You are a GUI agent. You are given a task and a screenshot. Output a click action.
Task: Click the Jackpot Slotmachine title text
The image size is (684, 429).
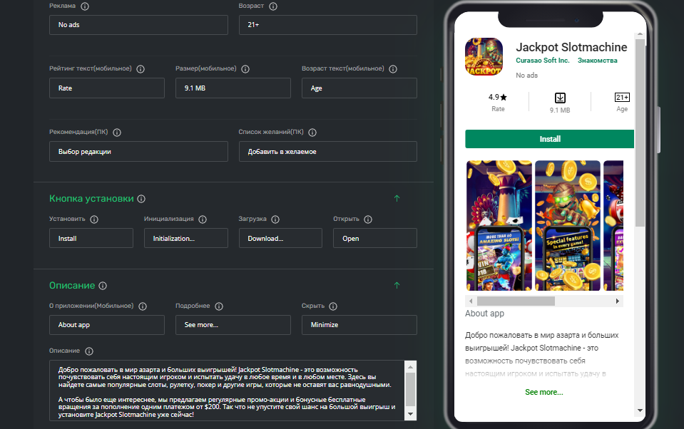click(571, 47)
